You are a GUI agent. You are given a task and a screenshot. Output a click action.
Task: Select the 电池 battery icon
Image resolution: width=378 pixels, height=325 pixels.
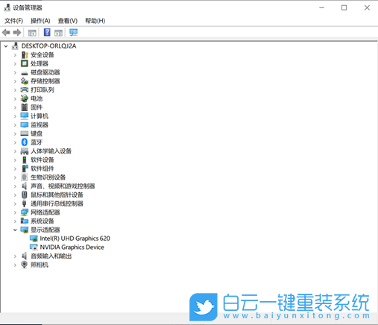(x=25, y=98)
